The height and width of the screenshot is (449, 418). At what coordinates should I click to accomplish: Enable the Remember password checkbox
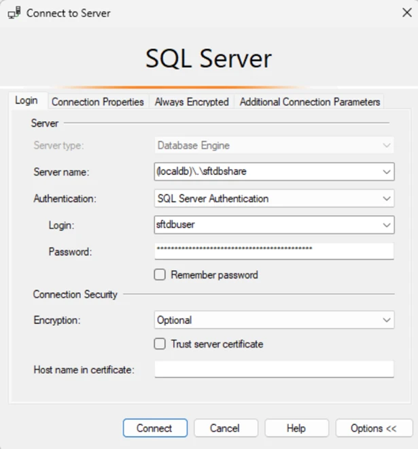pyautogui.click(x=160, y=275)
